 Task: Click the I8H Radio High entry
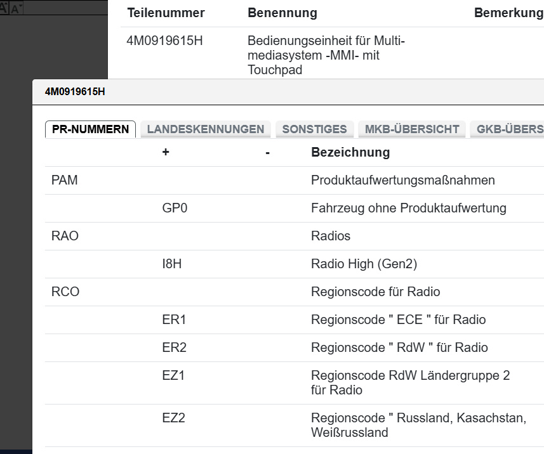172,264
